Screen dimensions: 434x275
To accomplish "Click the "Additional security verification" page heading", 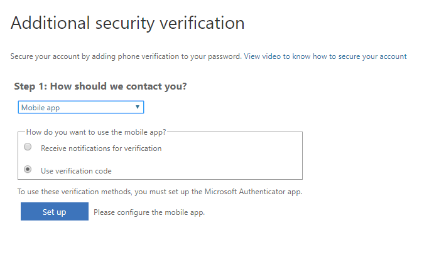I will (x=127, y=24).
